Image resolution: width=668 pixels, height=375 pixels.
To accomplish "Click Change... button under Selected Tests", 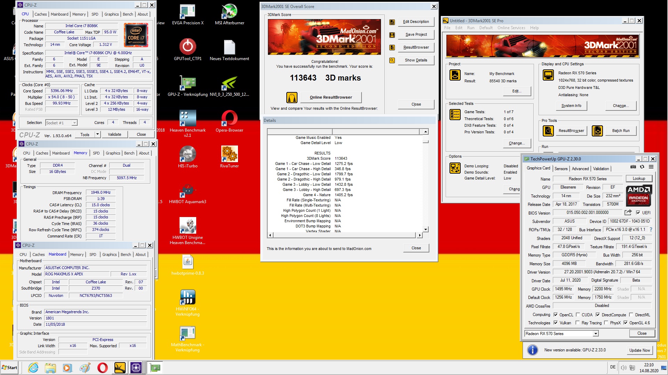I will pyautogui.click(x=517, y=143).
